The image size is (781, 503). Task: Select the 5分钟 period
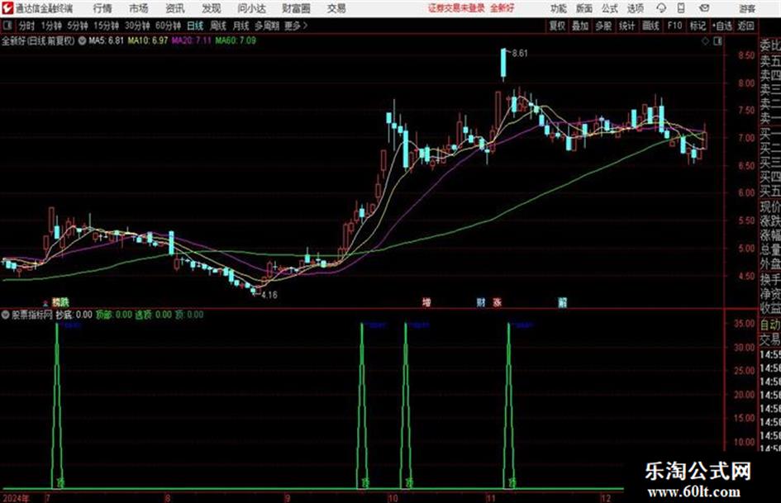(78, 26)
